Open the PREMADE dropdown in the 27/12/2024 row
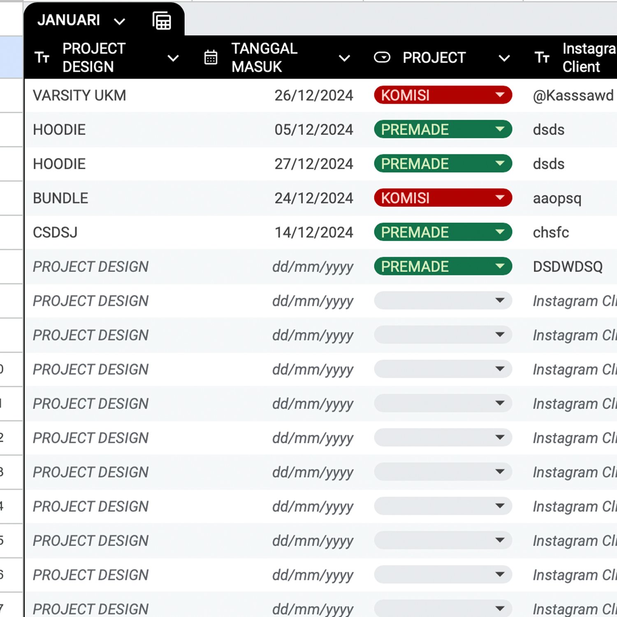Viewport: 617px width, 617px height. point(443,164)
